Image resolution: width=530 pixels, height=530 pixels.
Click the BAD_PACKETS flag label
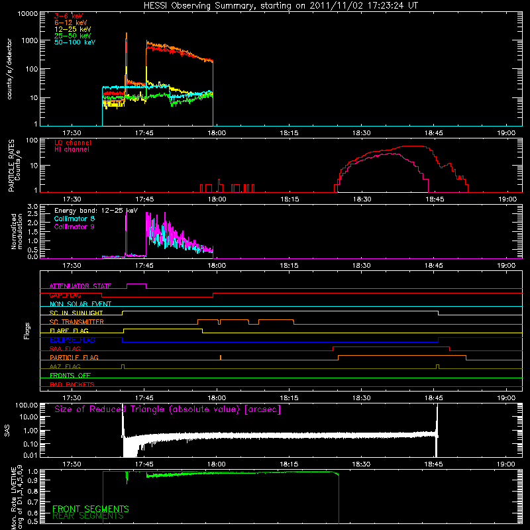(x=72, y=384)
